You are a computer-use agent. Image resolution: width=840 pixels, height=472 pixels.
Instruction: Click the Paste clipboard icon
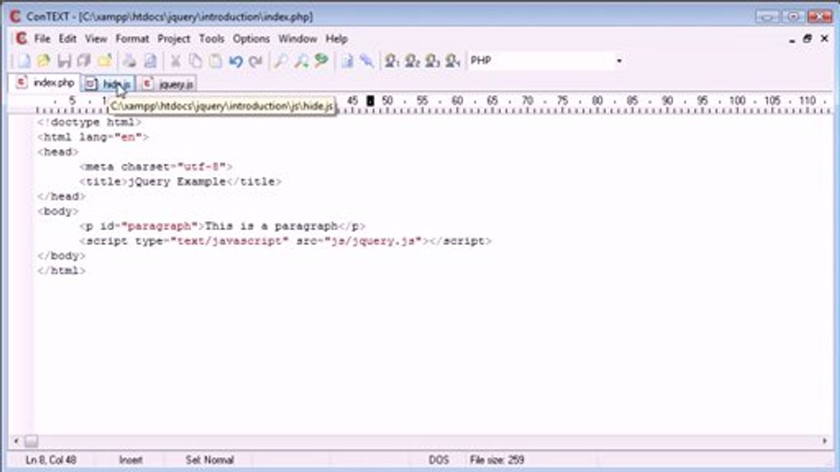215,61
